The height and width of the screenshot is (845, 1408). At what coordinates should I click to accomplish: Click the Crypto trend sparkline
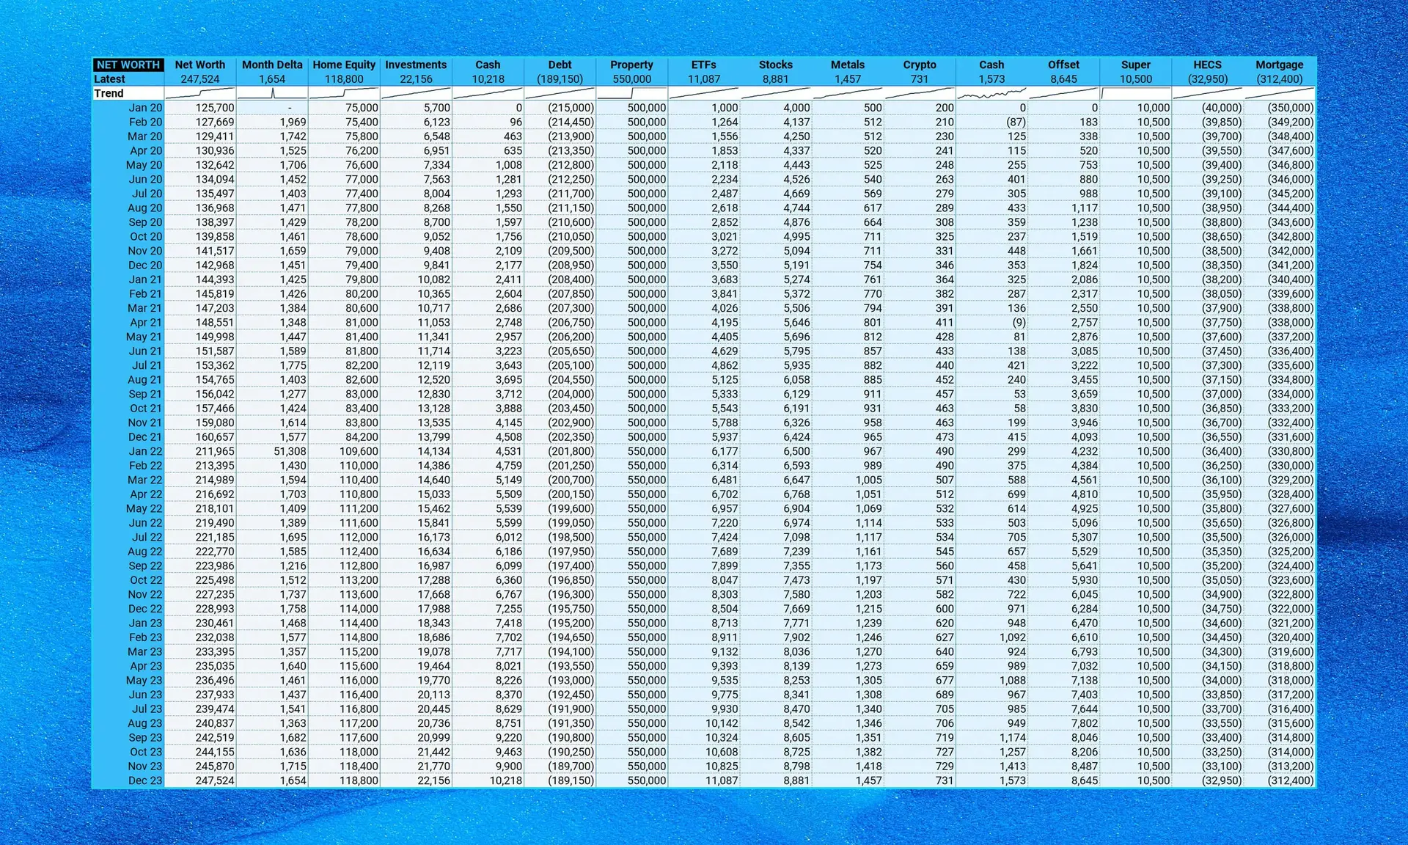click(x=920, y=93)
